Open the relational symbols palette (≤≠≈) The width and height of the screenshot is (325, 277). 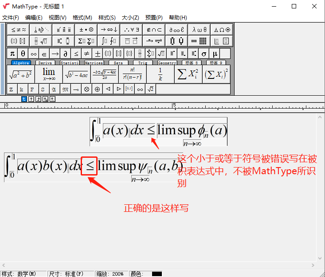18,30
